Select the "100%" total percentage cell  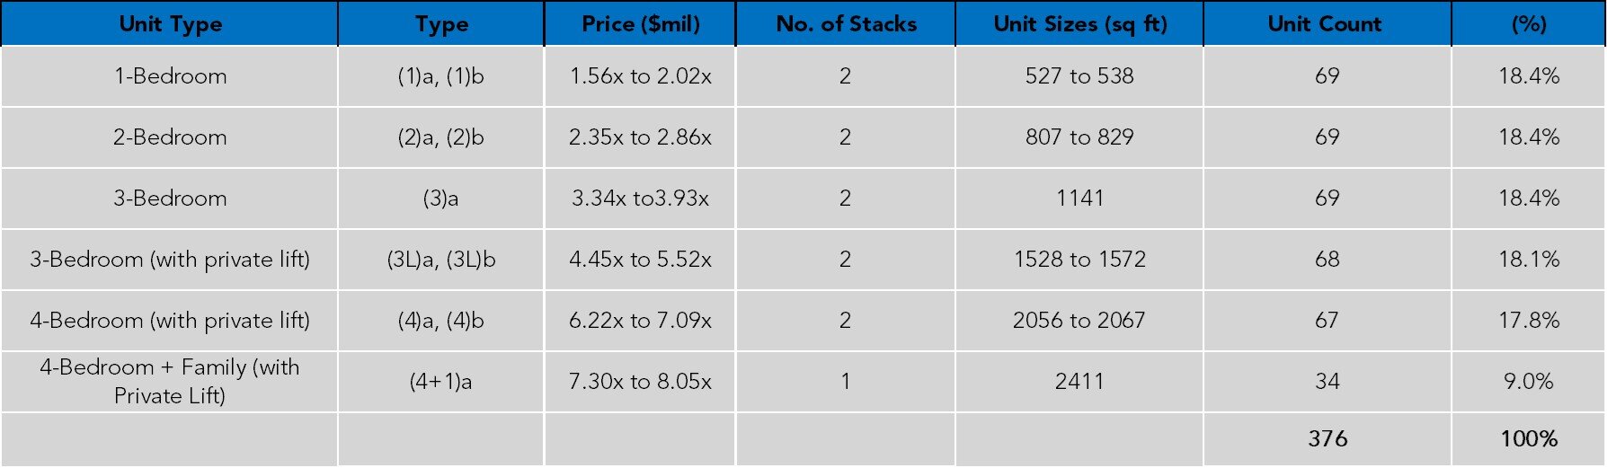(1528, 439)
